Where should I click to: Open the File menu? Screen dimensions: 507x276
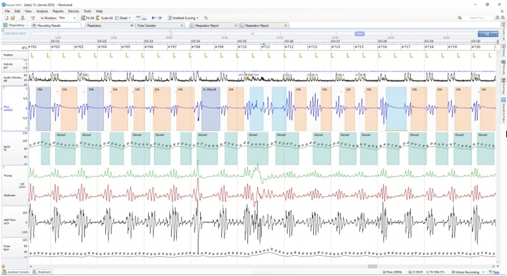(x=8, y=11)
